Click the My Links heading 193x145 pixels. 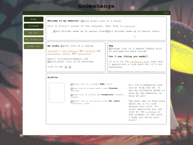pos(53,46)
